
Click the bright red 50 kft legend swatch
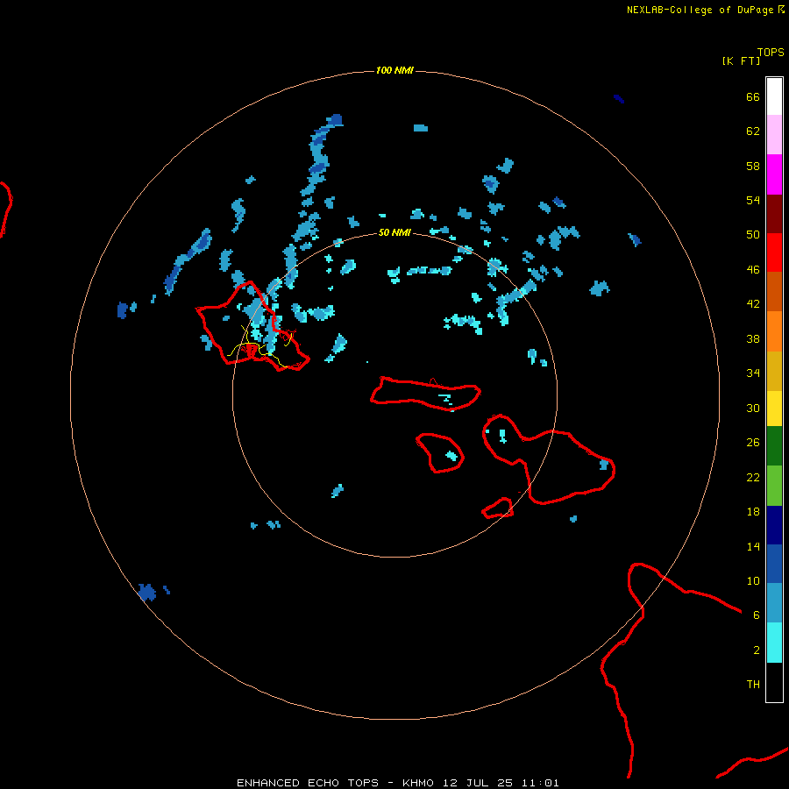click(x=774, y=252)
